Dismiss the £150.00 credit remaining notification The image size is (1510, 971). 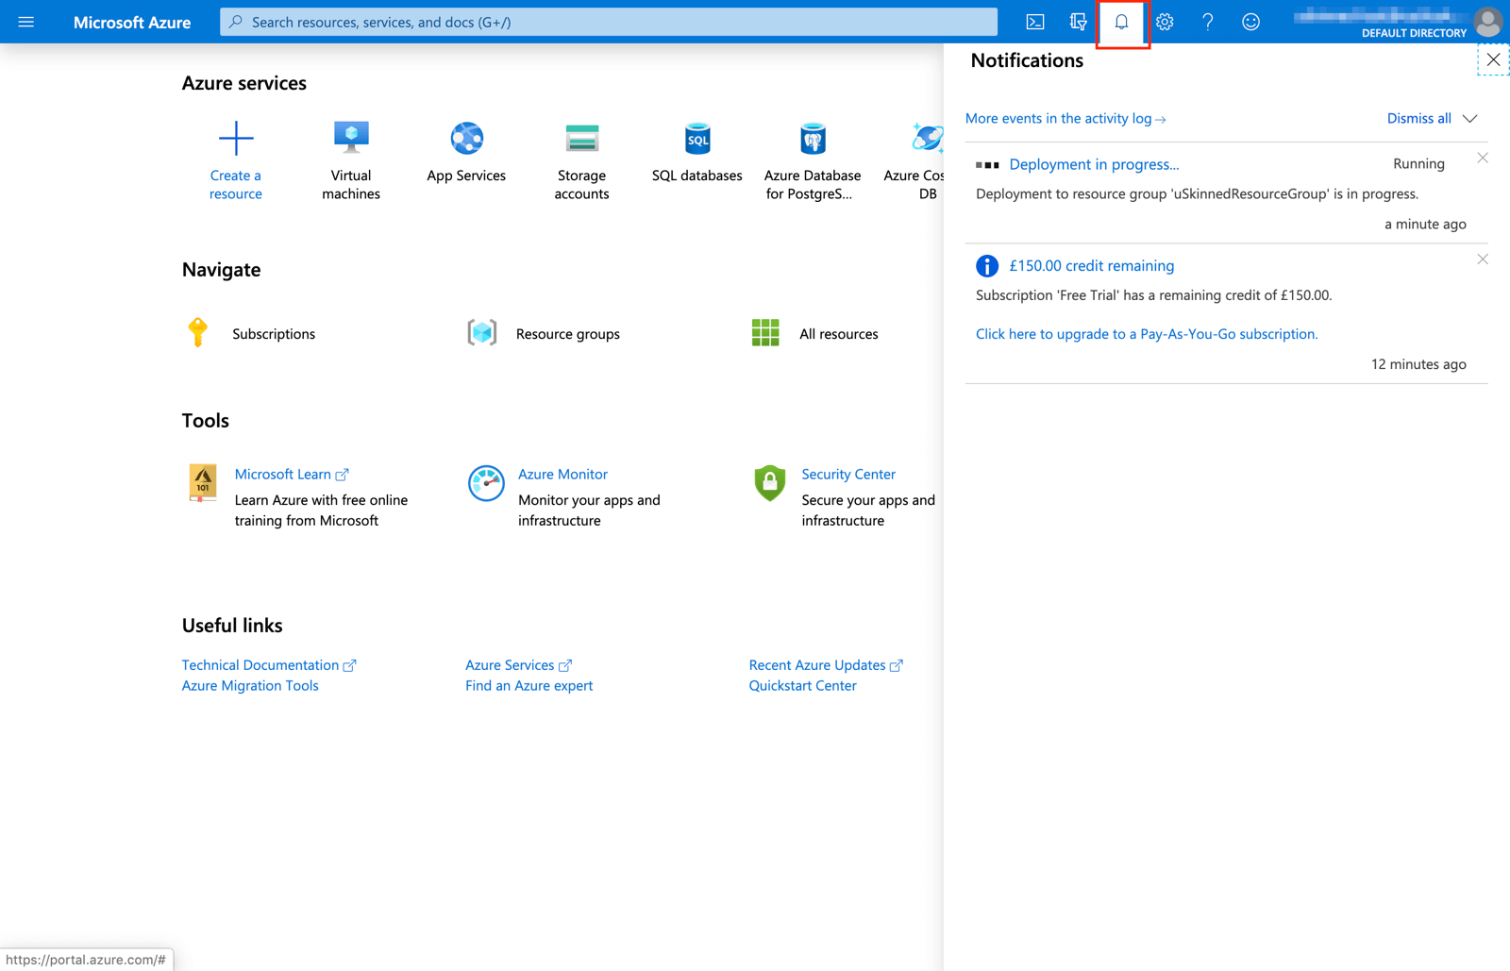tap(1483, 259)
